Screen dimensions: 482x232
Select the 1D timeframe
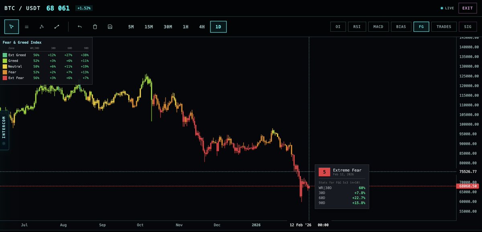pos(219,27)
